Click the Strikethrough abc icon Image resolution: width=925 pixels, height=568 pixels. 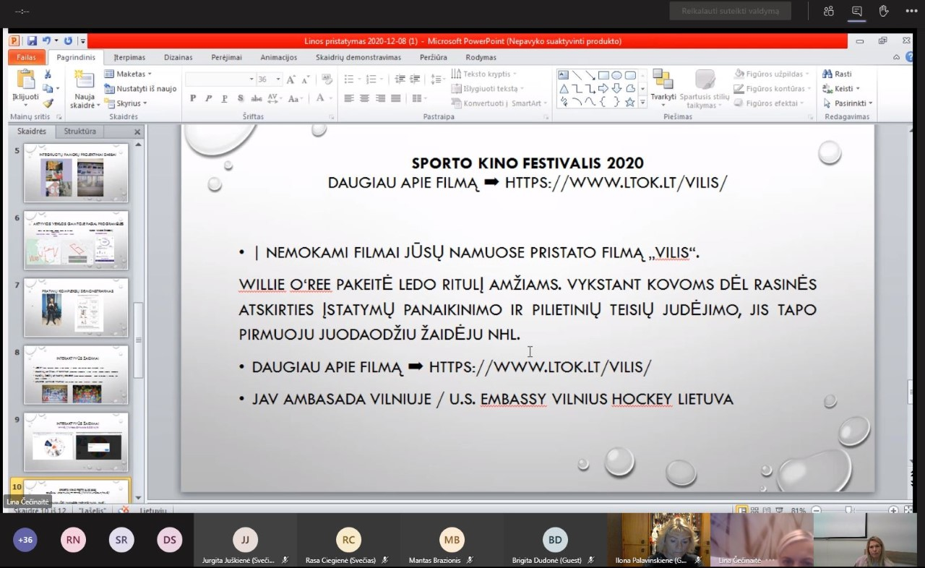(x=257, y=99)
